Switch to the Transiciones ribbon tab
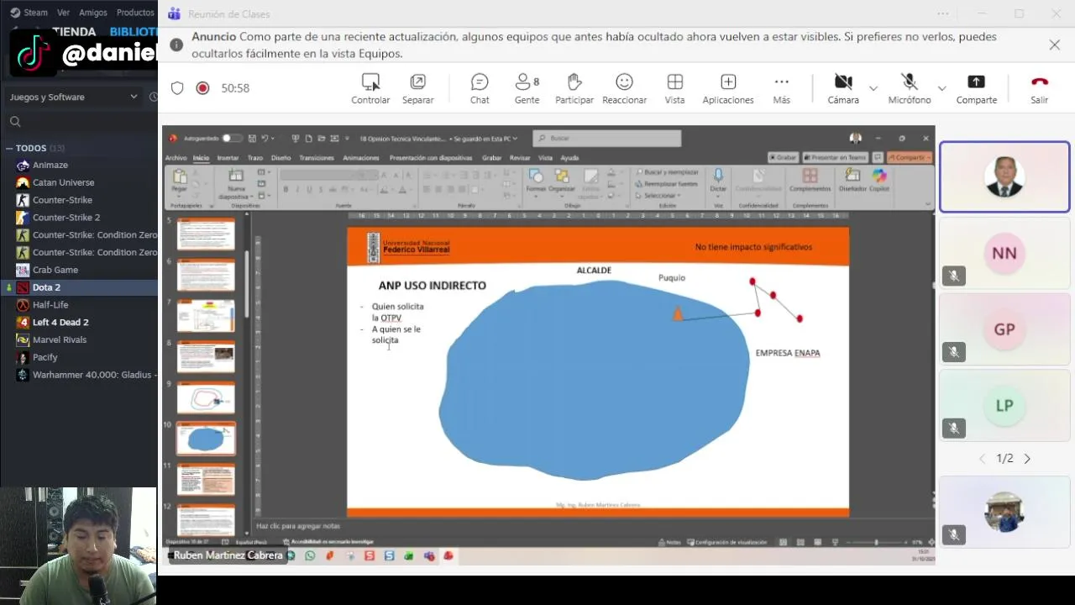Screen dimensions: 1075x605 tap(317, 158)
